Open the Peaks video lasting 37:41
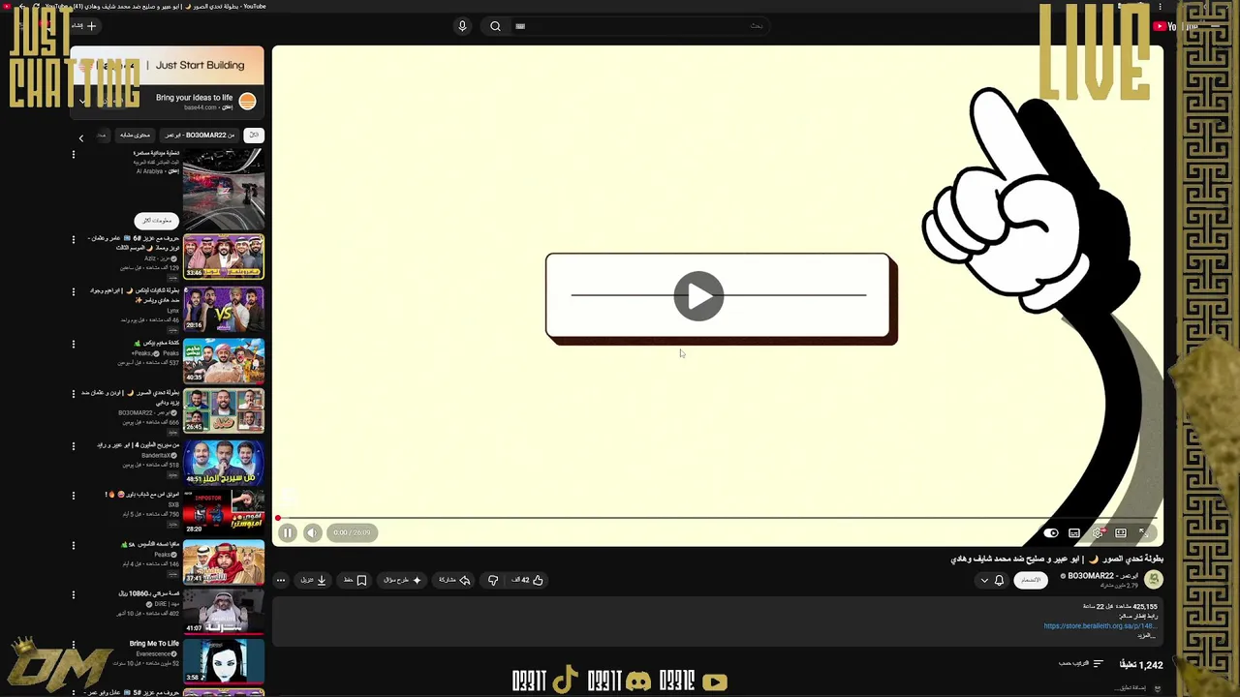 click(x=224, y=562)
